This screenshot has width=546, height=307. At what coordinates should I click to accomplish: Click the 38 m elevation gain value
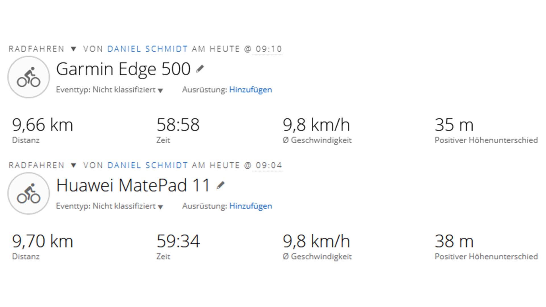point(454,241)
